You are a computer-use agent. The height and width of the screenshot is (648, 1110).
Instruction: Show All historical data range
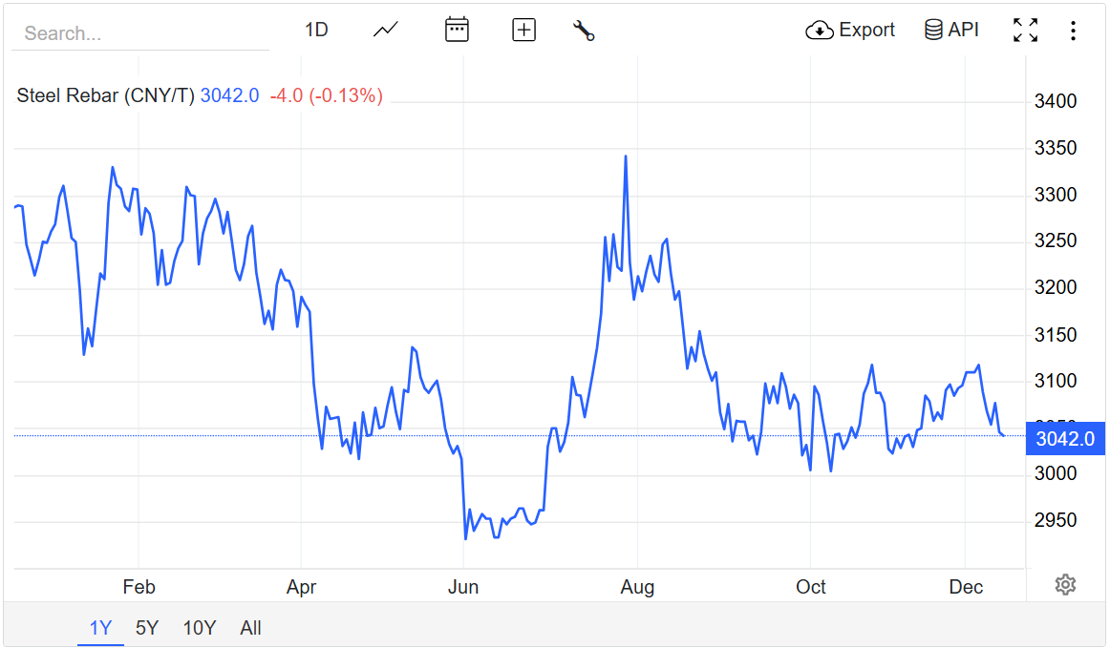pyautogui.click(x=251, y=628)
